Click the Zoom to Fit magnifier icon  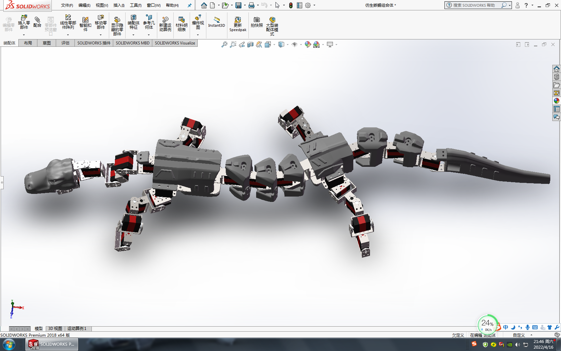coord(224,44)
